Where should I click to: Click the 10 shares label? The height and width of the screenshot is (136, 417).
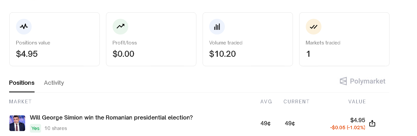point(56,128)
